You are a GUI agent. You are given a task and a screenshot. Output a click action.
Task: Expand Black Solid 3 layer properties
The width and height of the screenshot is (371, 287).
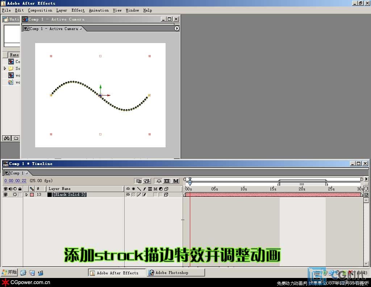(x=26, y=195)
